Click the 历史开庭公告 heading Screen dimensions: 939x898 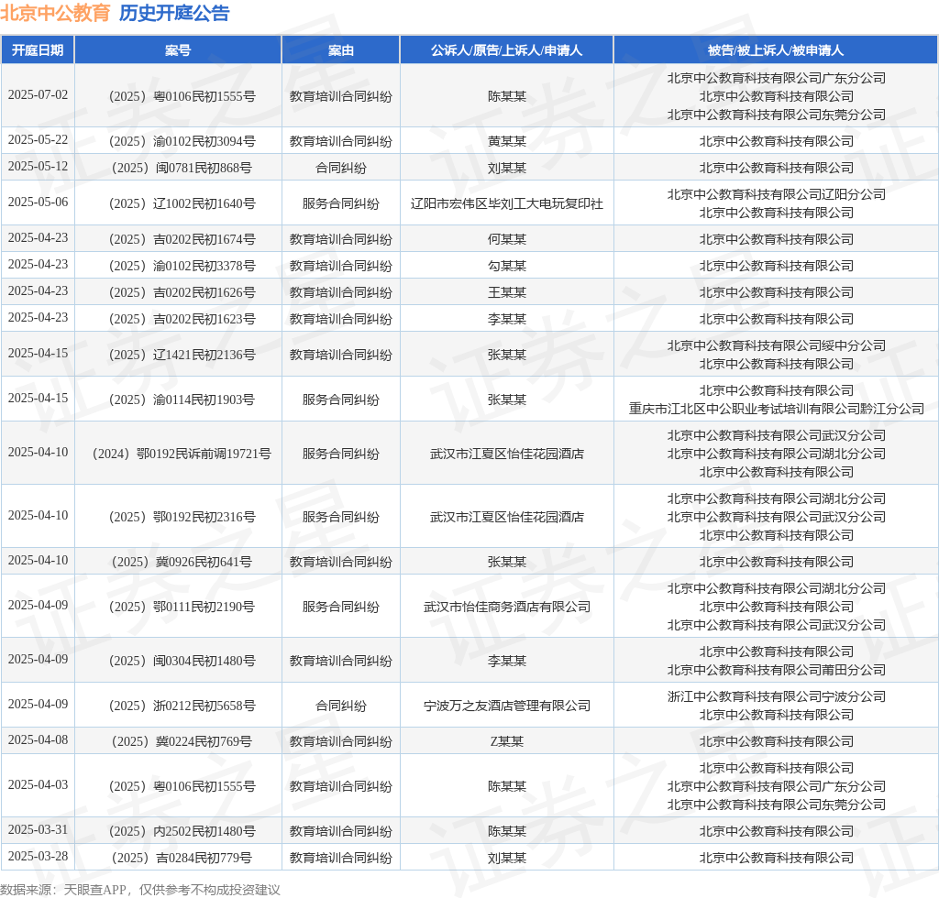[174, 13]
